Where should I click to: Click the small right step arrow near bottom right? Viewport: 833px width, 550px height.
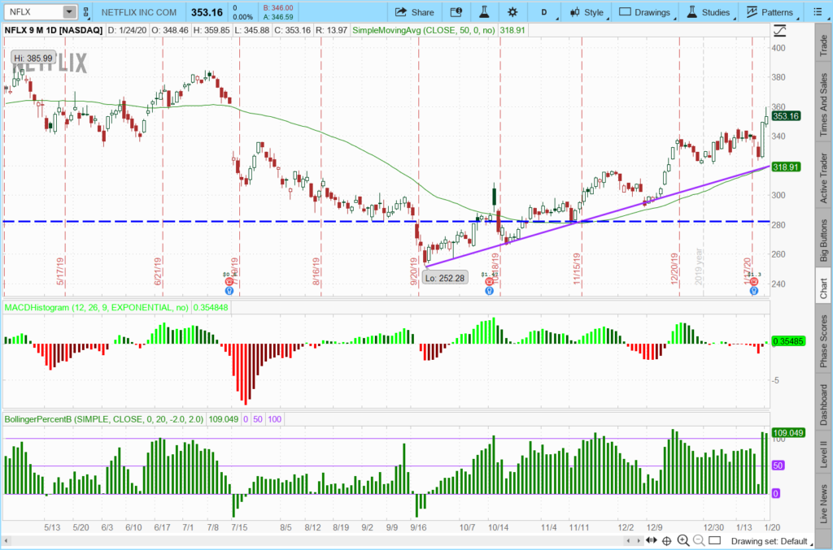coord(639,541)
